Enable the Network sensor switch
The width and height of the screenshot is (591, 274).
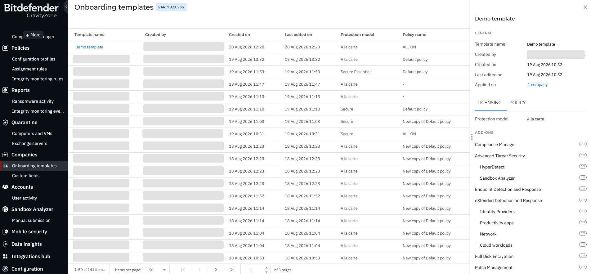click(583, 233)
